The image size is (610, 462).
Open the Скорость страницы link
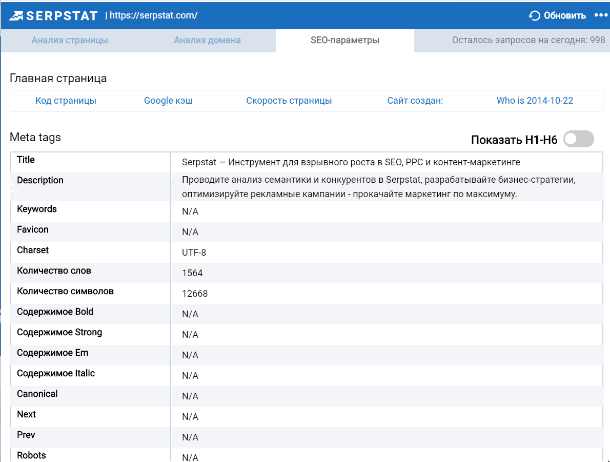(x=289, y=101)
